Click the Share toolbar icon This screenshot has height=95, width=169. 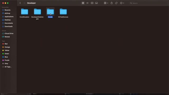click(x=112, y=3)
